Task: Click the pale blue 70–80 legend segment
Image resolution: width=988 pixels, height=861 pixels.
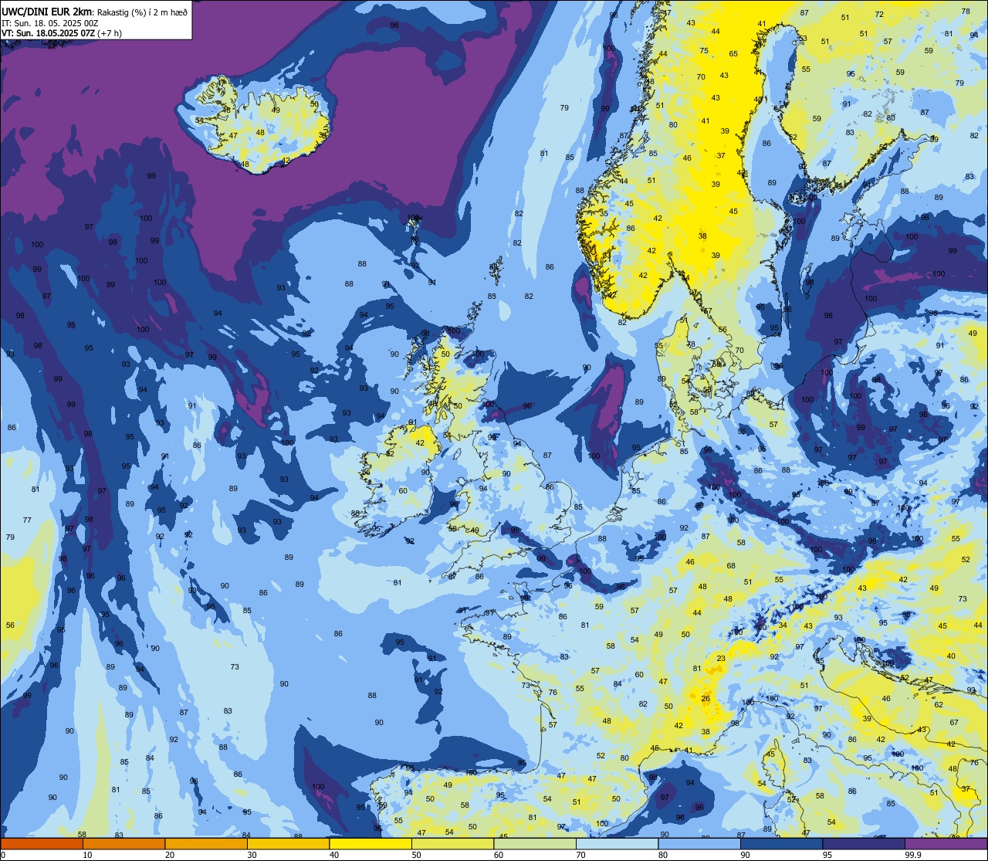Action: click(x=617, y=843)
